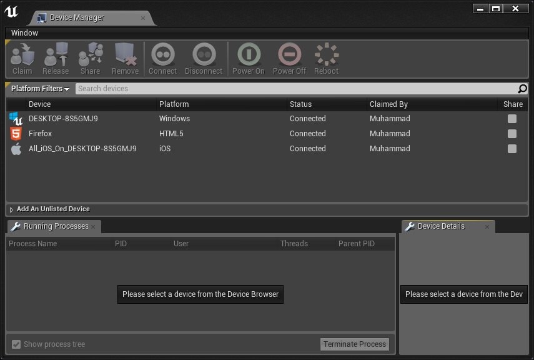Click the Share column header
Image resolution: width=534 pixels, height=360 pixels.
click(513, 104)
